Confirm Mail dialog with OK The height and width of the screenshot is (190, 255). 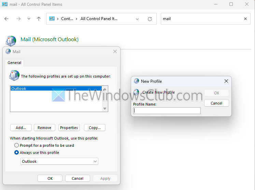point(50,178)
